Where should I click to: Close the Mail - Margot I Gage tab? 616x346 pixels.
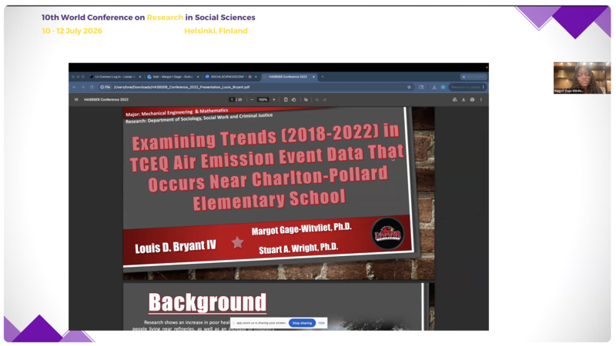(198, 77)
